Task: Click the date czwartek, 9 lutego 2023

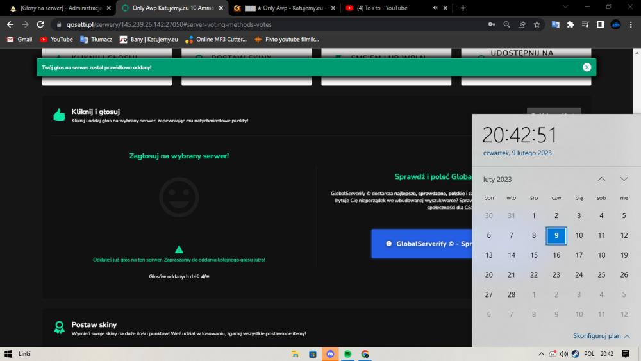Action: tap(517, 153)
